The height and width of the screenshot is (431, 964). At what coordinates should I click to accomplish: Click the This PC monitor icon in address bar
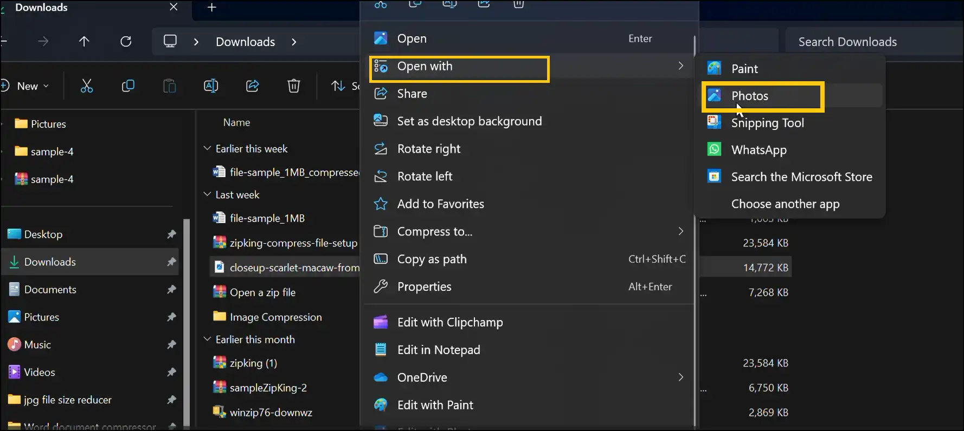click(170, 41)
